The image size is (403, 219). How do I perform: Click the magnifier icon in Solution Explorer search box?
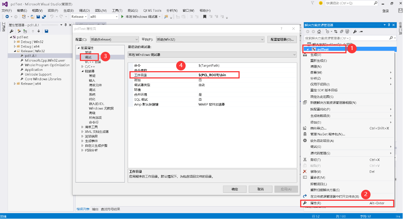point(391,38)
